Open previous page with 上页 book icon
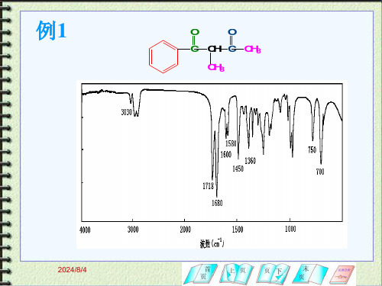Screen dimensions: 382x286 pos(237,274)
